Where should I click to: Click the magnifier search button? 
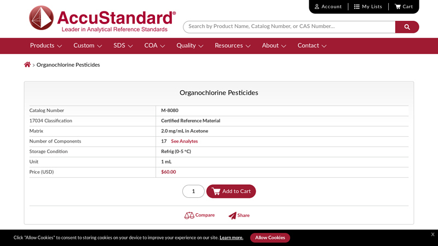[407, 27]
